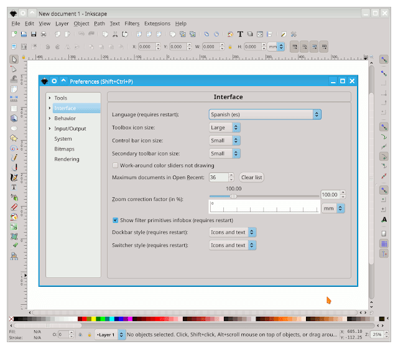Open Switcher style dropdown
The image size is (398, 349).
pos(233,245)
